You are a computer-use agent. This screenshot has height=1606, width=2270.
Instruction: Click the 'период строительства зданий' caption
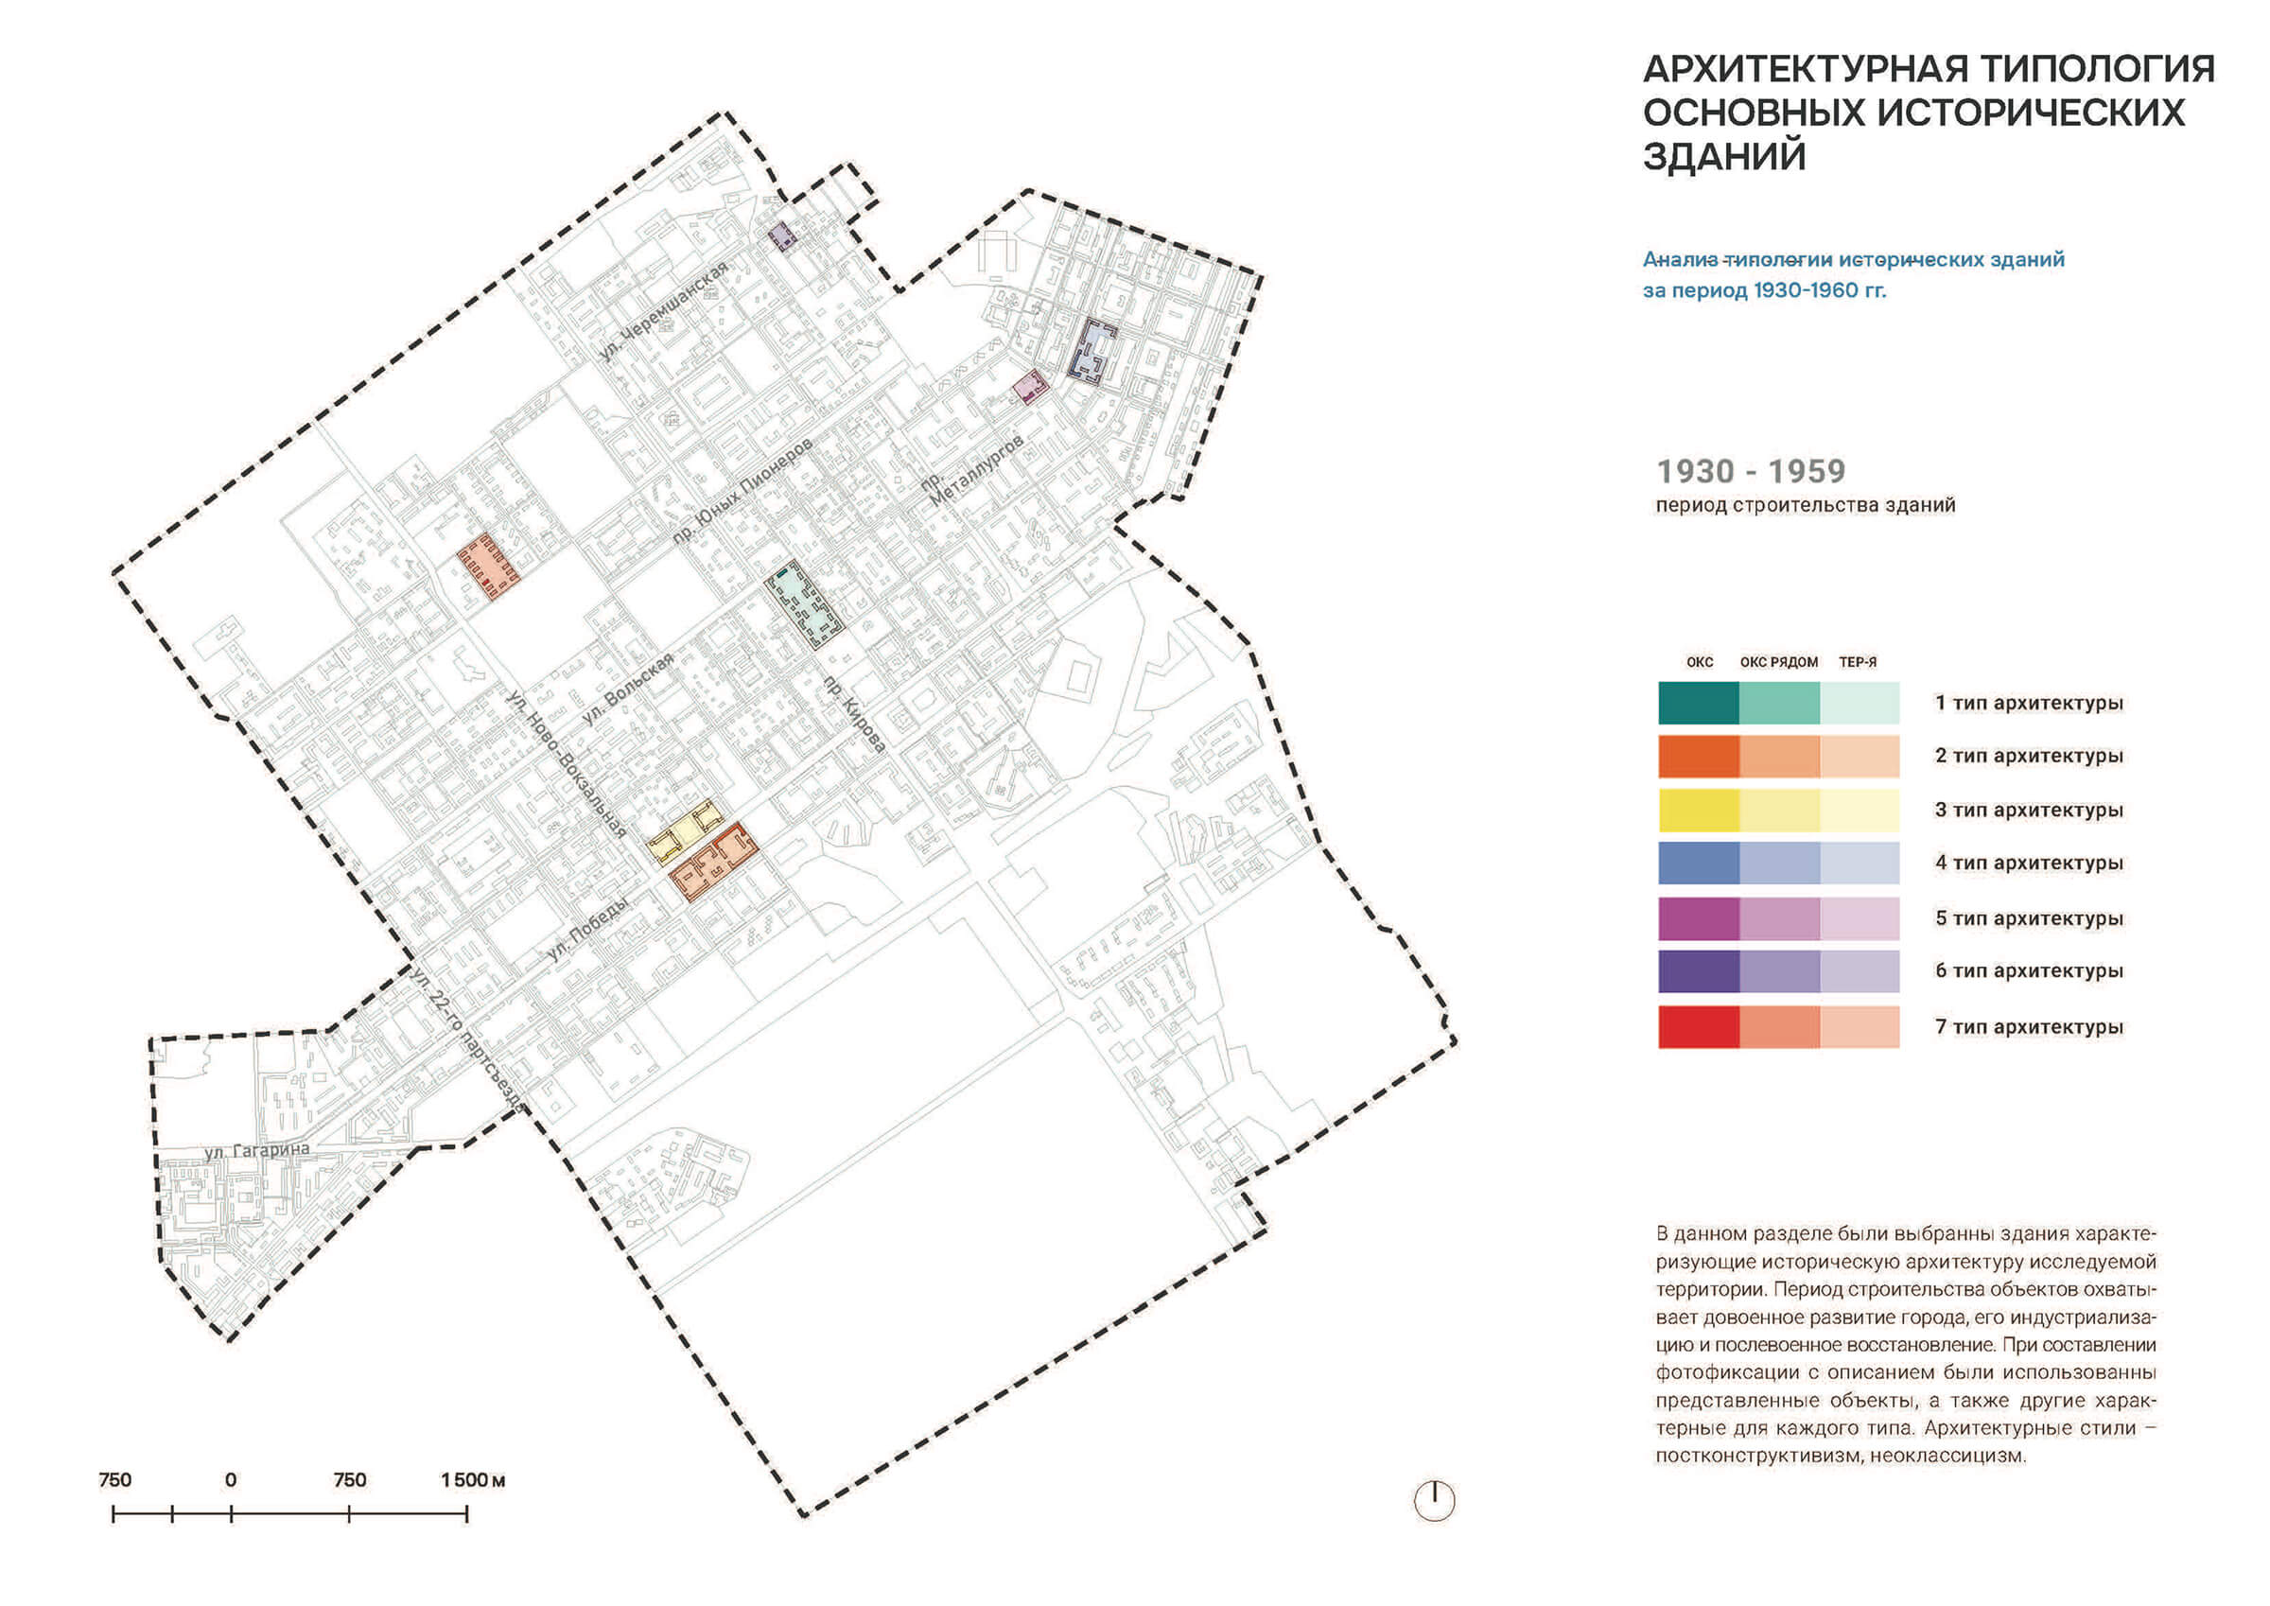(1806, 505)
